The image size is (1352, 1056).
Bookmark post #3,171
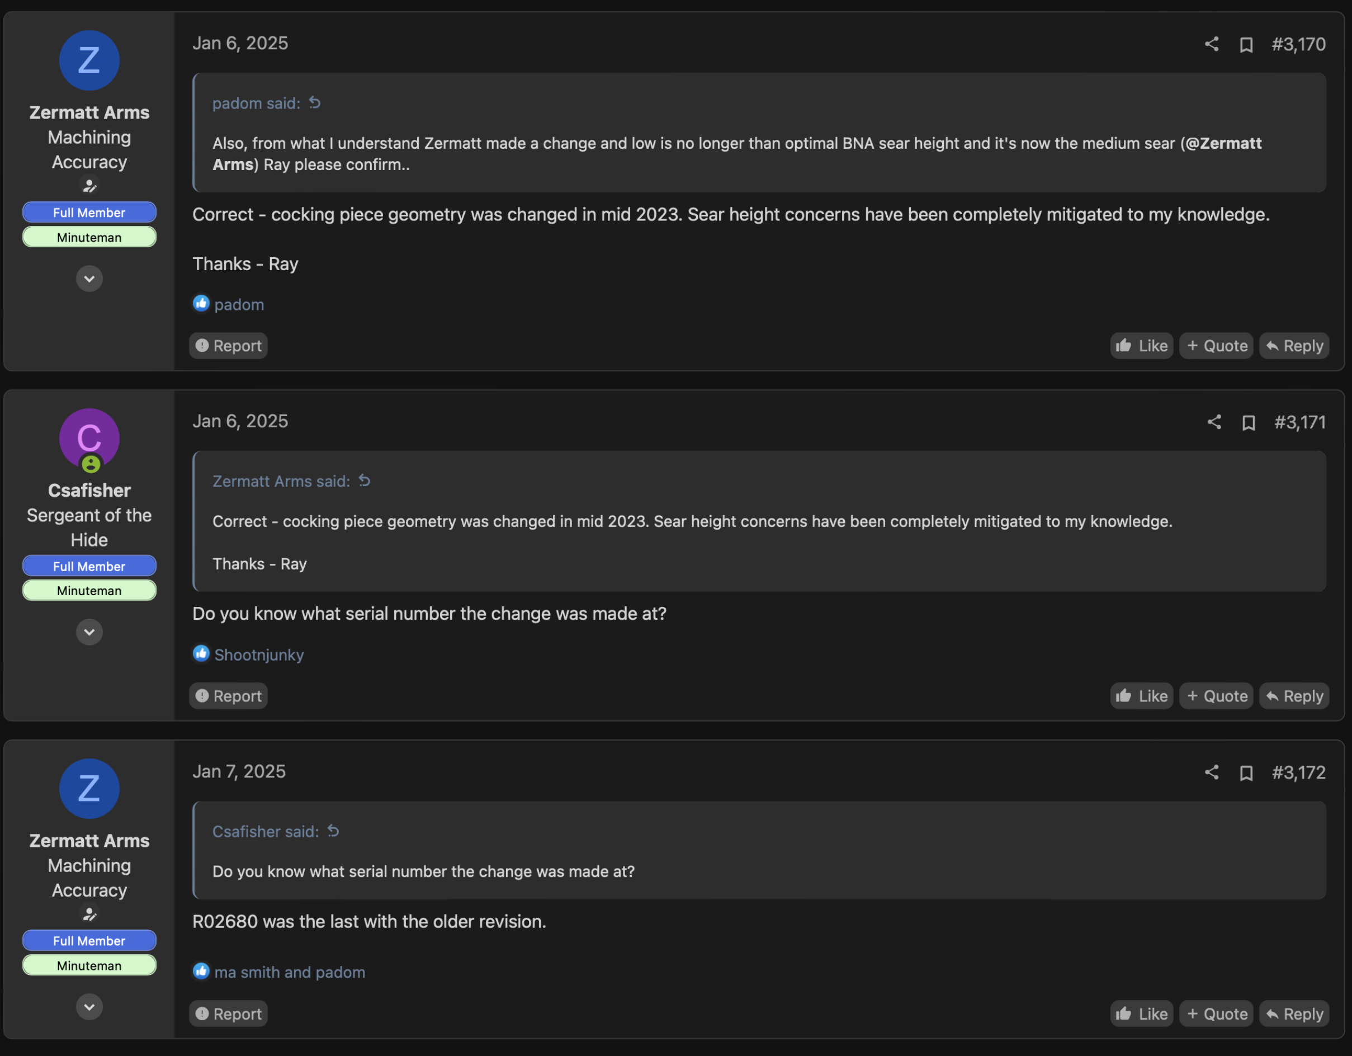click(x=1249, y=423)
